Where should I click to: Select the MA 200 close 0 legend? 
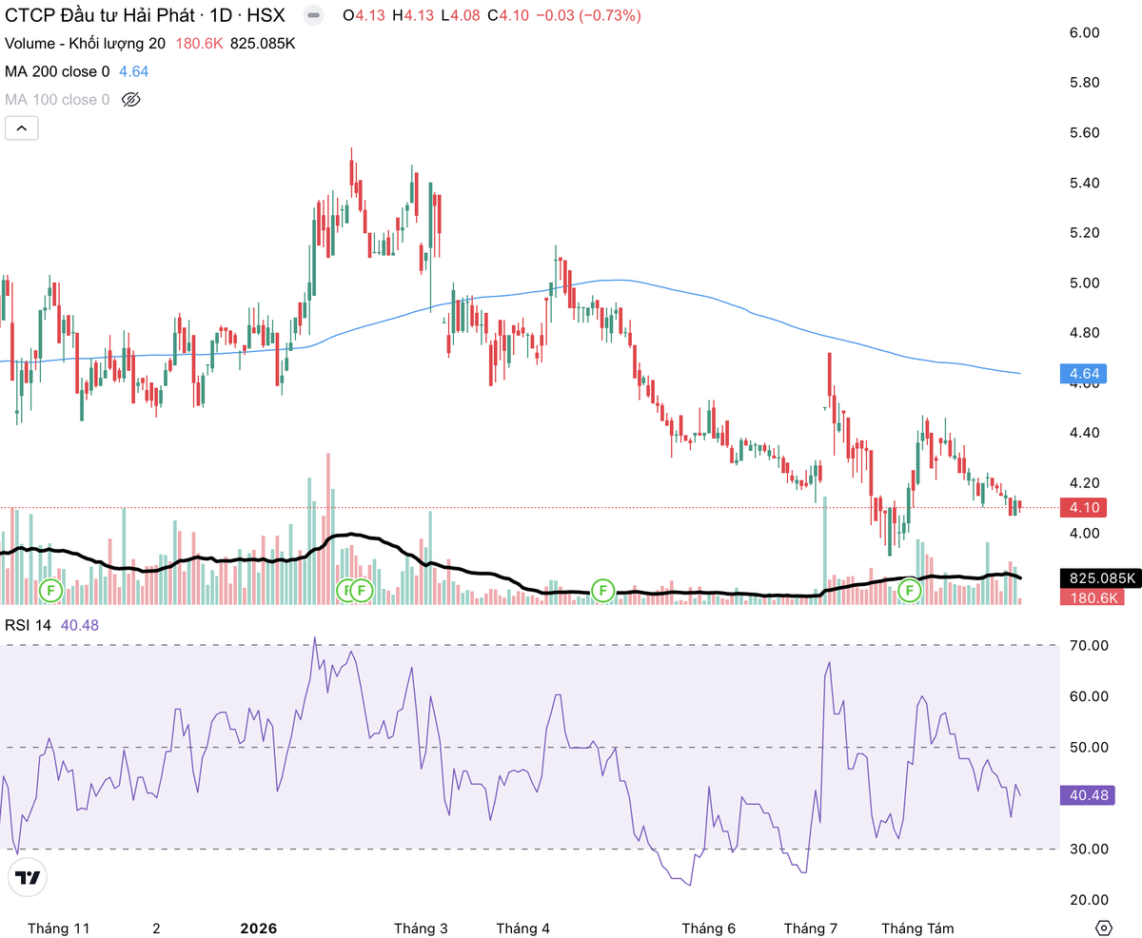coord(57,71)
